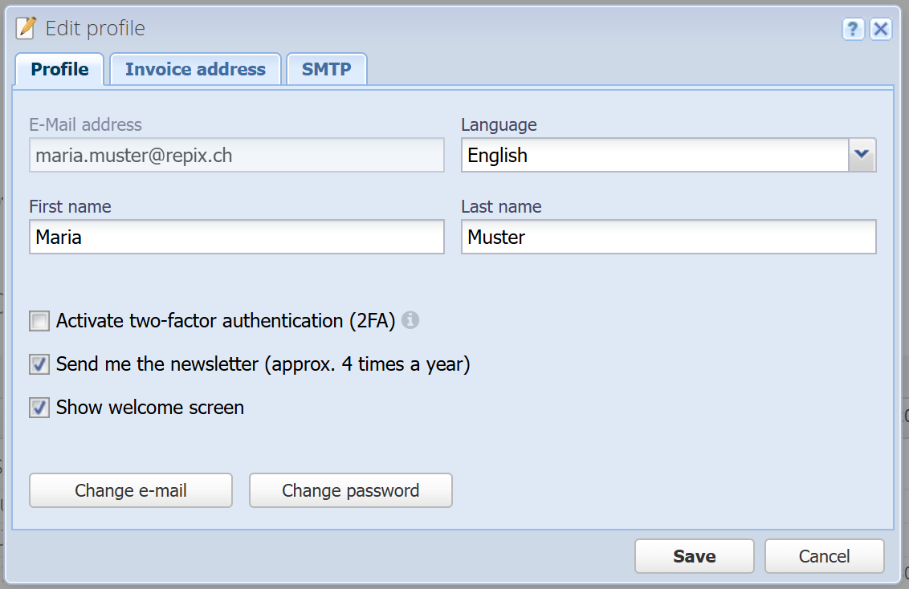The width and height of the screenshot is (909, 589).
Task: Click the pencil icon beside Edit profile
Action: 26,28
